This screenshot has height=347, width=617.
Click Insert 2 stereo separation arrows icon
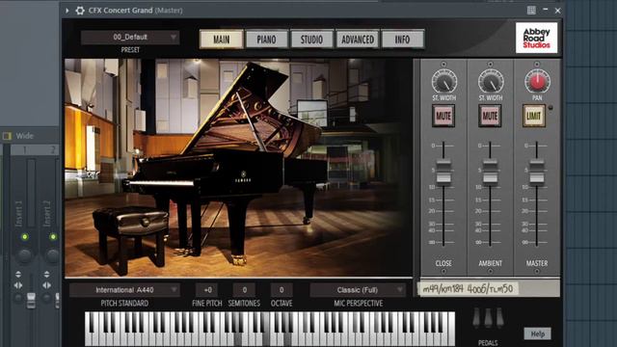(46, 285)
